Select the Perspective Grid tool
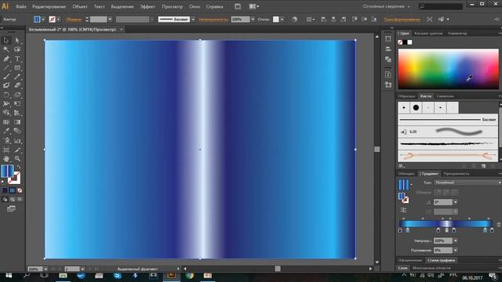The height and width of the screenshot is (282, 502). tap(17, 113)
